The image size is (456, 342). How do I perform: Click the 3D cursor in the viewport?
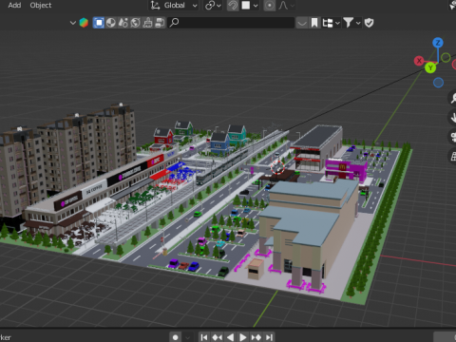coord(277,167)
